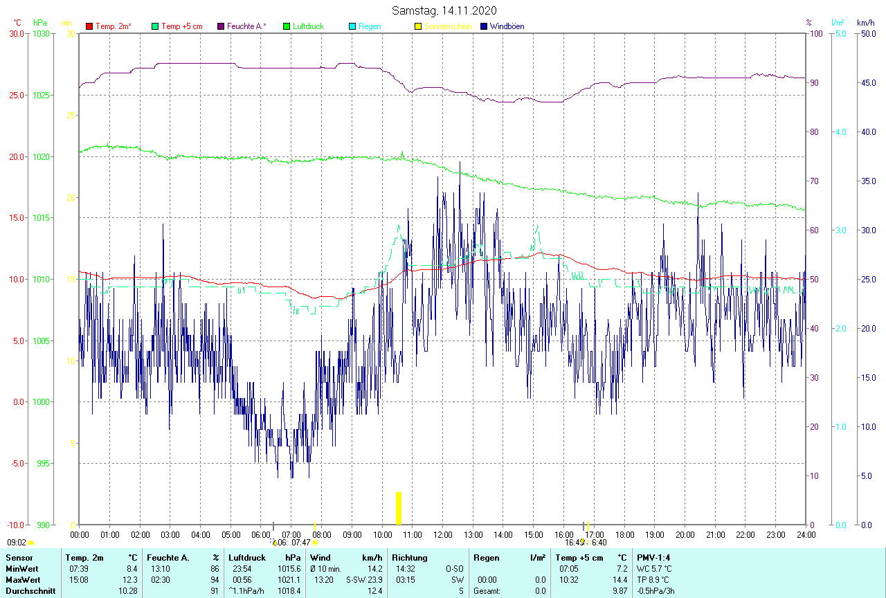Click the sun icon after the 07:47 label
Viewport: 886px width, 598px height.
(x=314, y=543)
